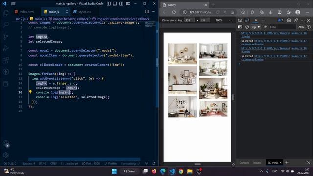
Task: Select the Console tab in DevTools drawer
Action: 244,163
